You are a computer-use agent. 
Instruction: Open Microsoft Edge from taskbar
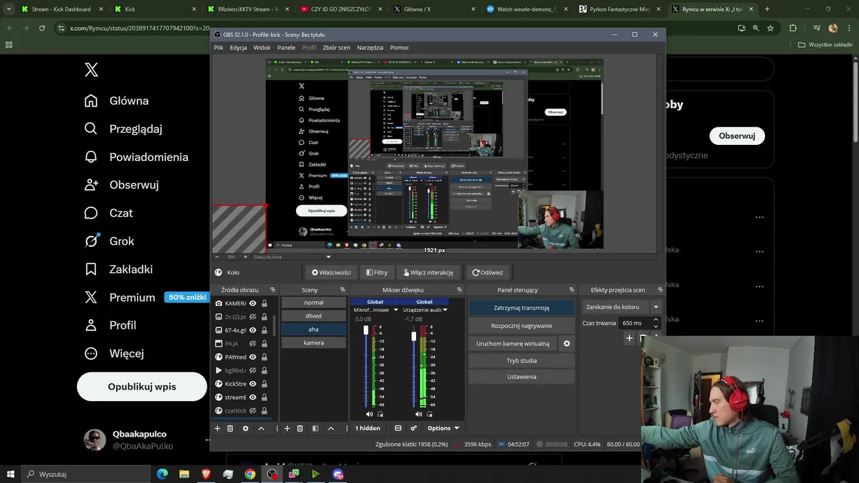pos(162,474)
